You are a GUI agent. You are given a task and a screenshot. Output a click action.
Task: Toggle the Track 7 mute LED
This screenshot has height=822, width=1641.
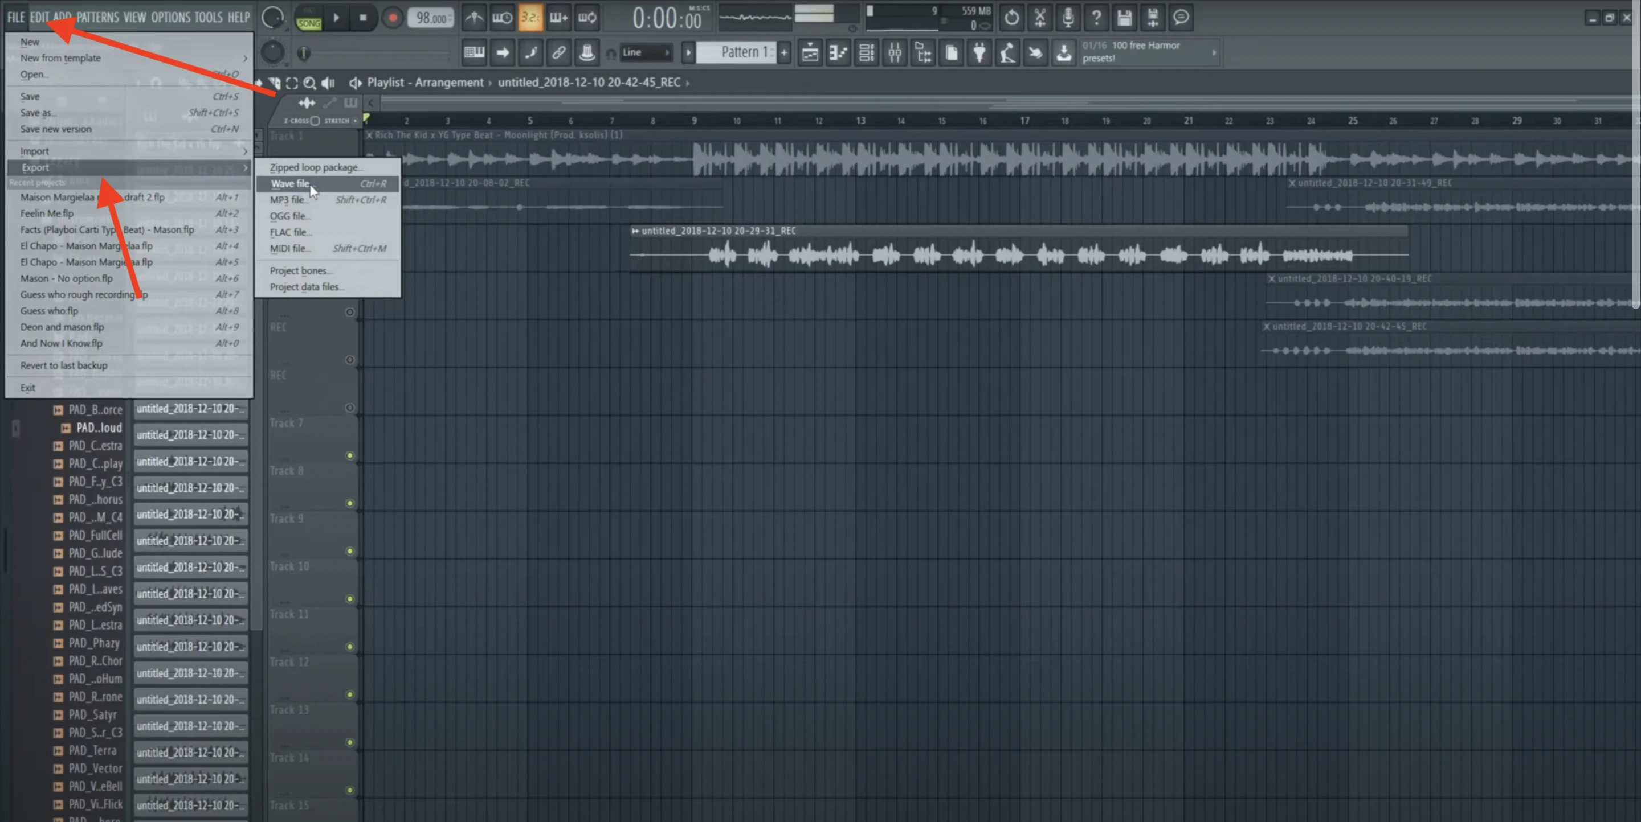(350, 455)
